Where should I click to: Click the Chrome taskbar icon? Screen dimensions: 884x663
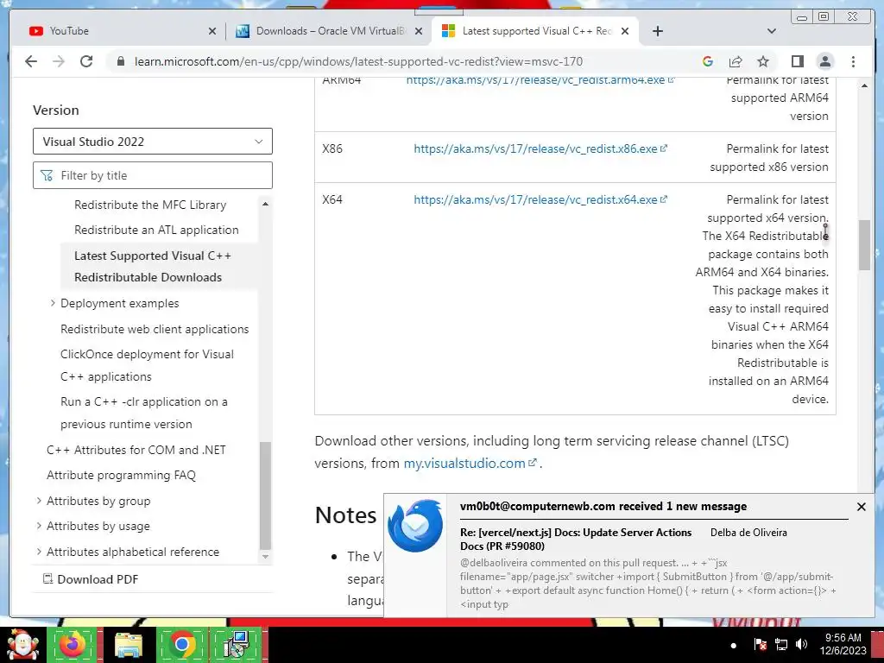coord(181,644)
